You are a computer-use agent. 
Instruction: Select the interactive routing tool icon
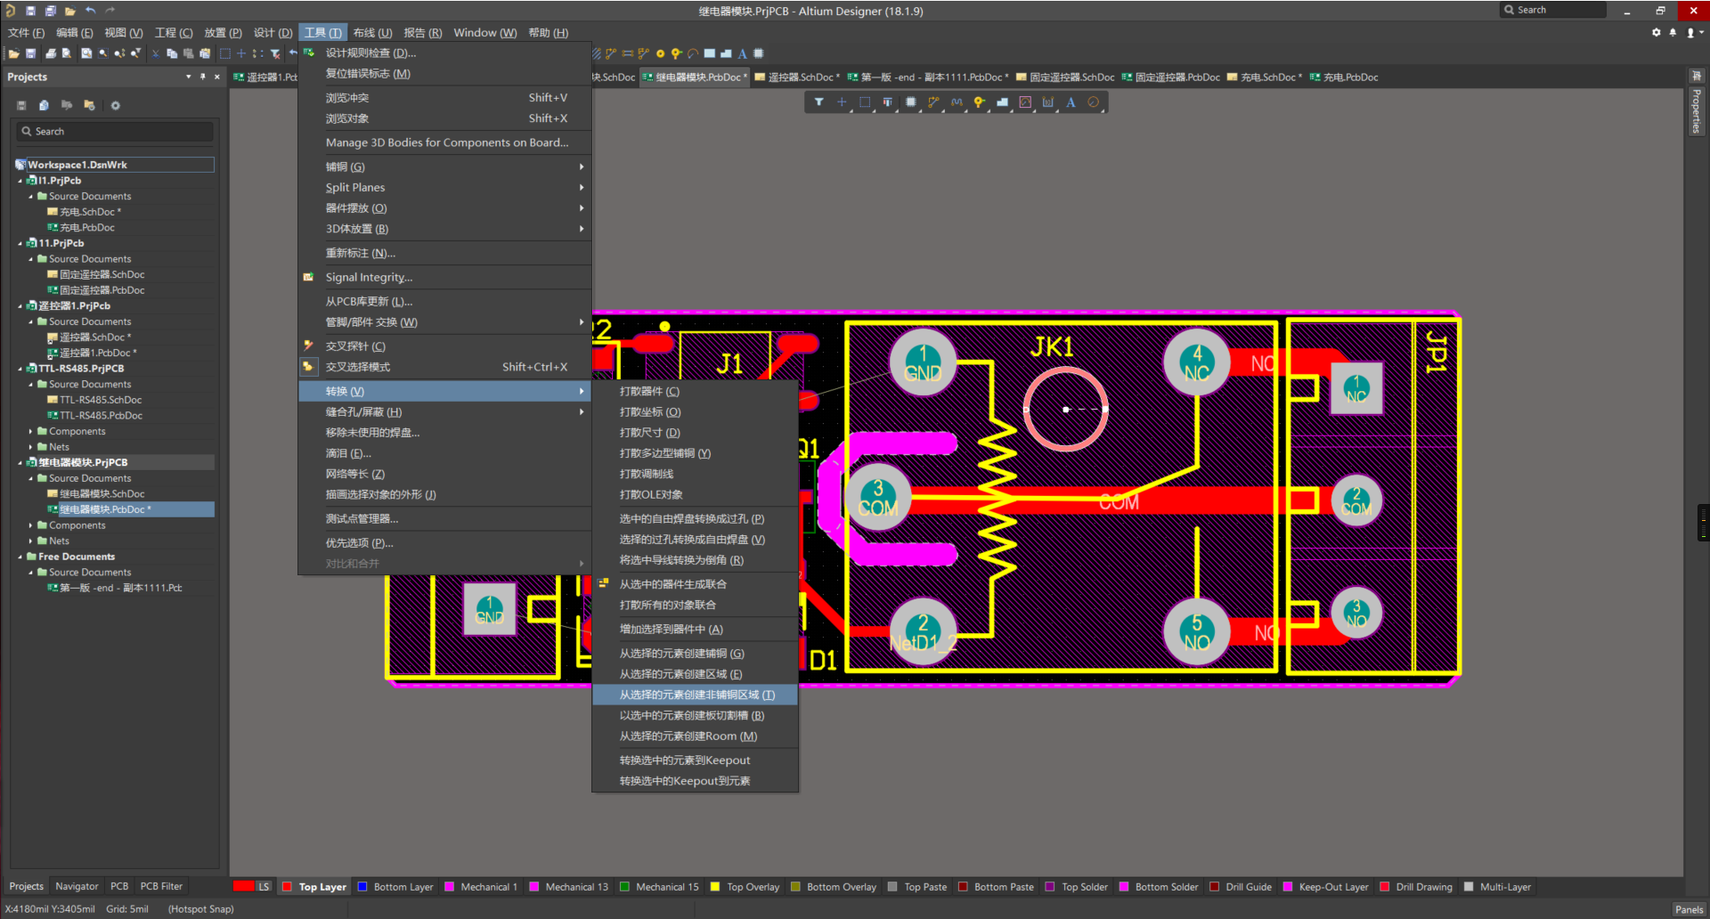pos(933,102)
